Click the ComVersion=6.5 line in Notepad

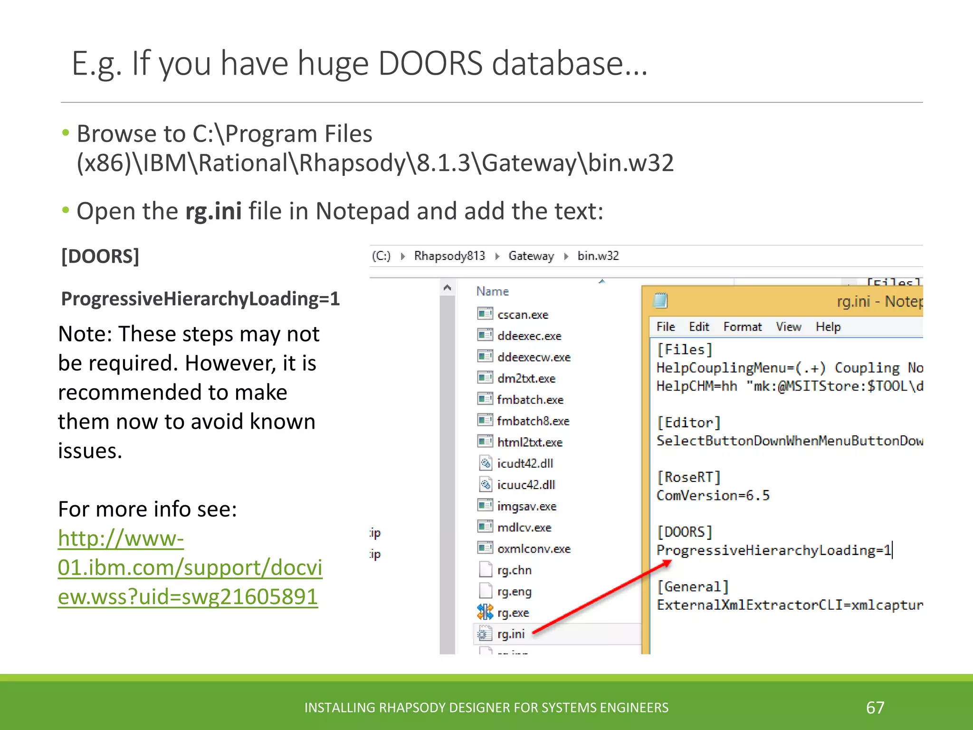[713, 495]
